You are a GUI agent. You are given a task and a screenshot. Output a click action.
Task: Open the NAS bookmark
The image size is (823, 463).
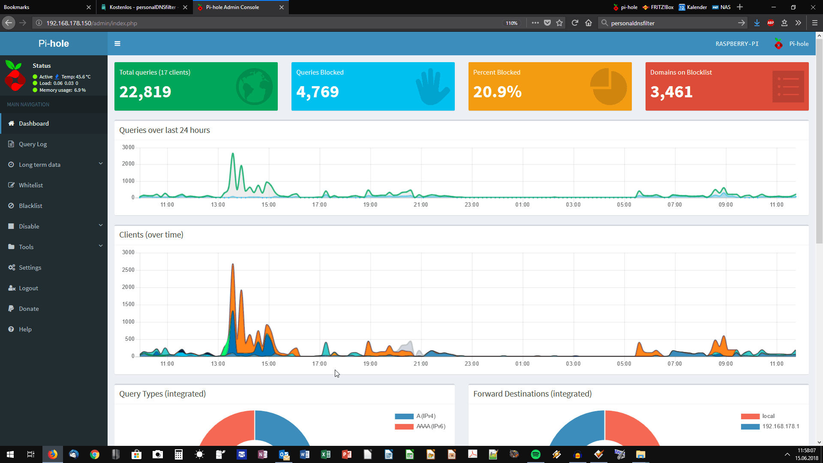721,7
